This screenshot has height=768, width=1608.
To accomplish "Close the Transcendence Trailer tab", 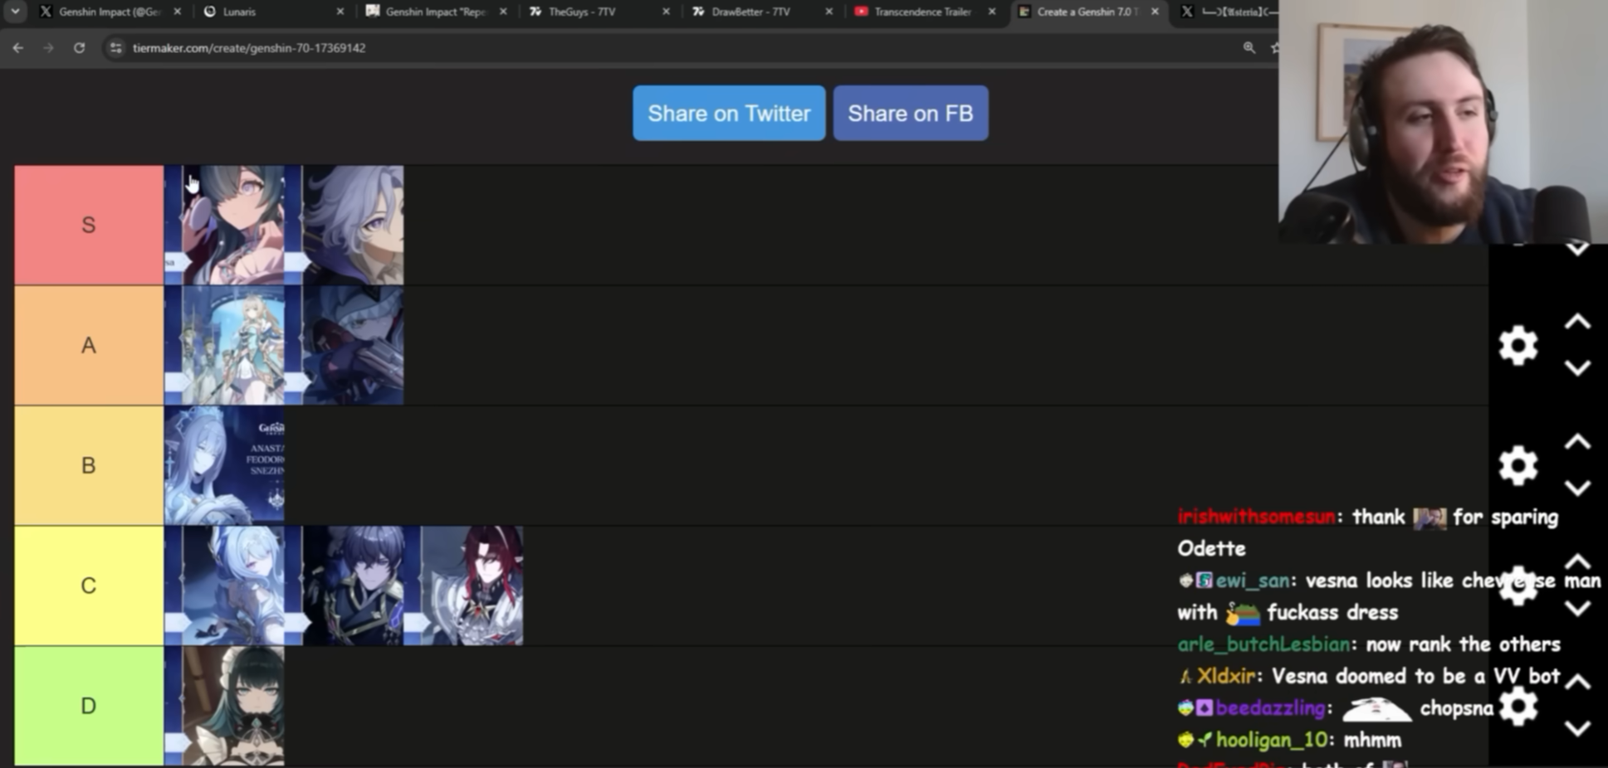I will 991,12.
